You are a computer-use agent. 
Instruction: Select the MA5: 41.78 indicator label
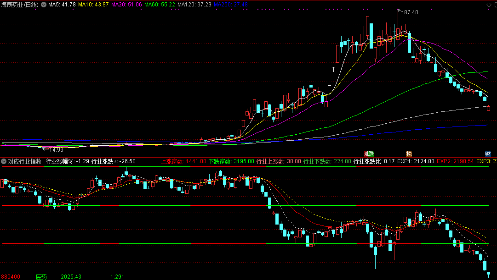(62, 5)
